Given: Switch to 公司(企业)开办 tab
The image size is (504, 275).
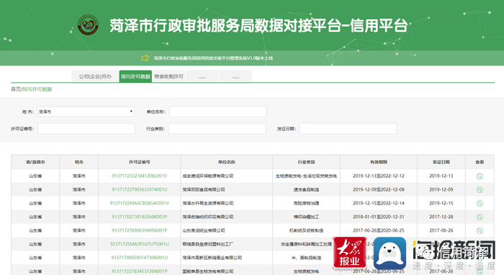Looking at the screenshot, I should 95,76.
